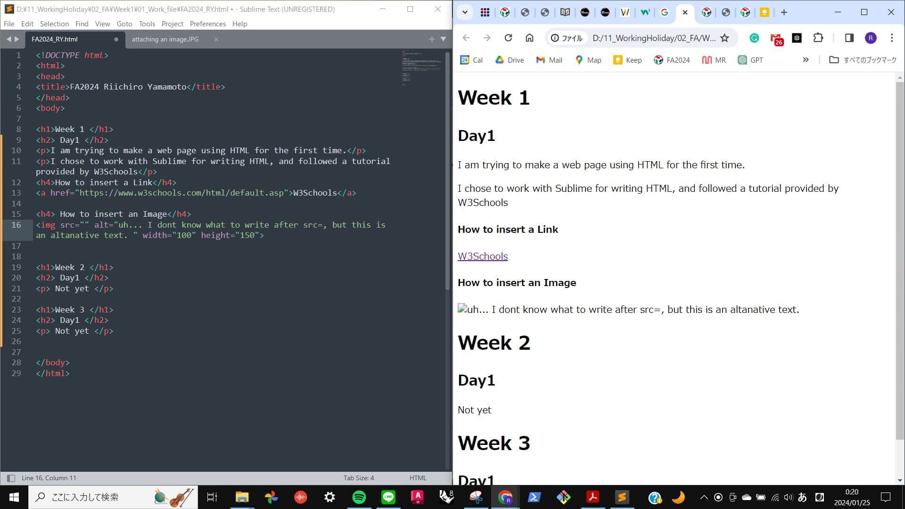Open Sublime's tab list dropdown arrow
The image size is (905, 509).
coord(443,39)
